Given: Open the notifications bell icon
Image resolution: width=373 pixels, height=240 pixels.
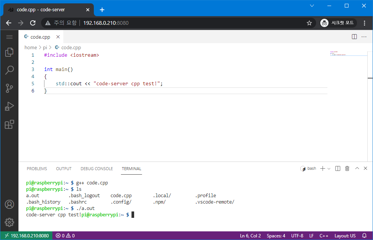Looking at the screenshot, I should pos(364,236).
